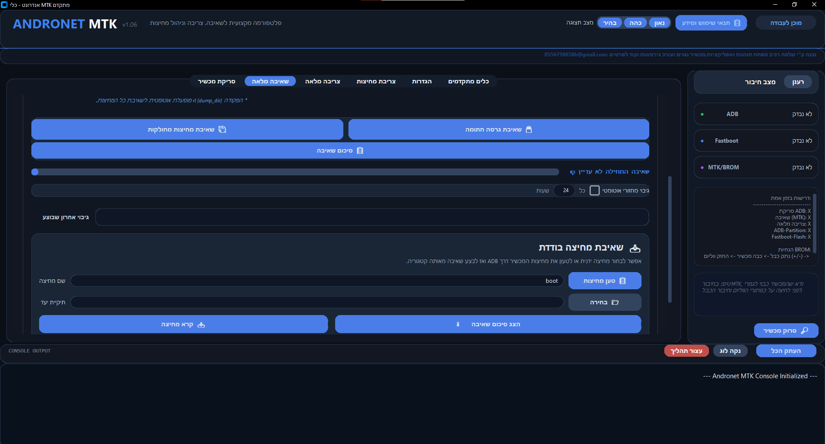The image size is (825, 444).
Task: Click the dump progress bar handle
Action: [35, 172]
